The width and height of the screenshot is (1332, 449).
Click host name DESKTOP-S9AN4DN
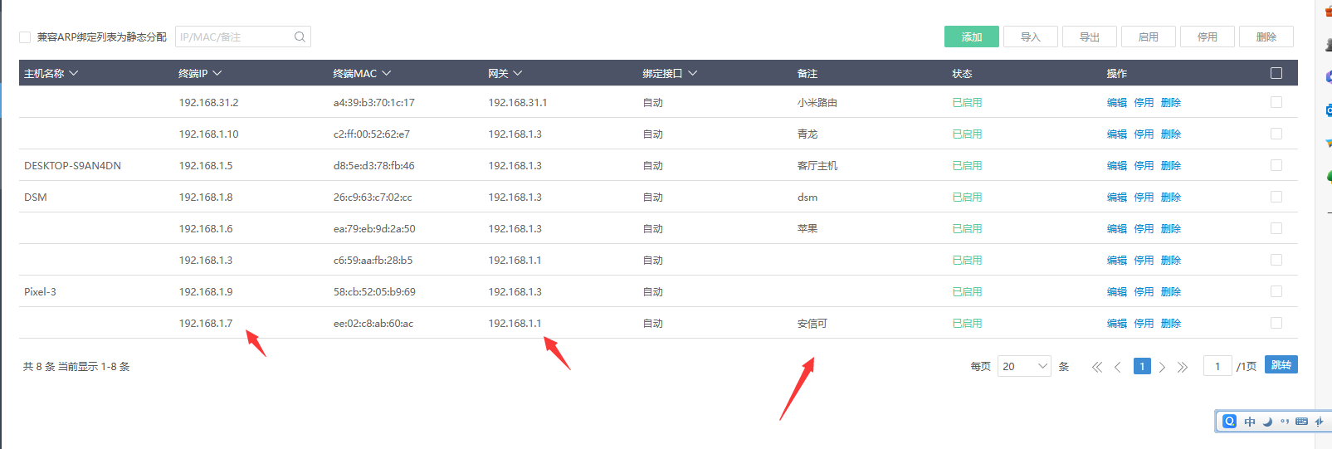click(x=72, y=166)
